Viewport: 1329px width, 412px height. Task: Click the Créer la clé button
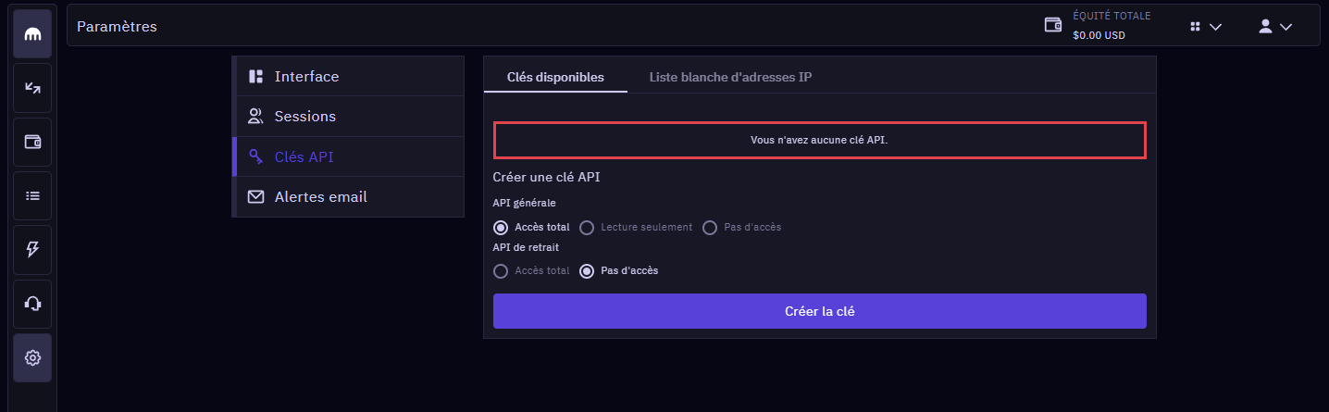tap(820, 311)
